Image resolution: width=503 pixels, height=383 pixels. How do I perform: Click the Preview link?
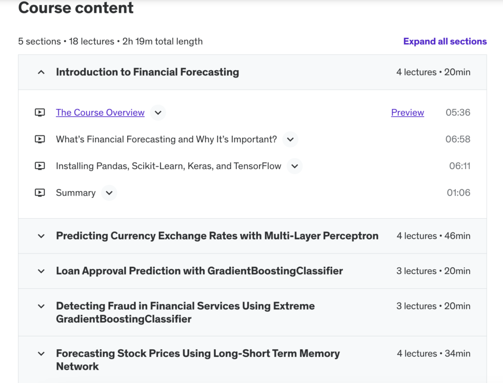tap(407, 112)
